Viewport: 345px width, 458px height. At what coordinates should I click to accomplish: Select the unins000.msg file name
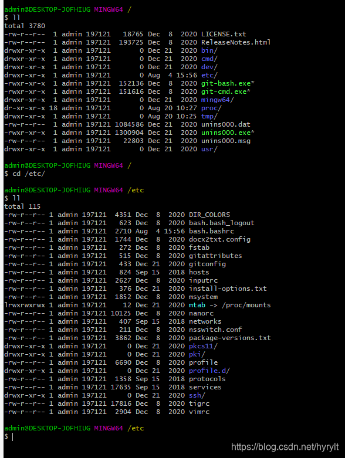[225, 141]
